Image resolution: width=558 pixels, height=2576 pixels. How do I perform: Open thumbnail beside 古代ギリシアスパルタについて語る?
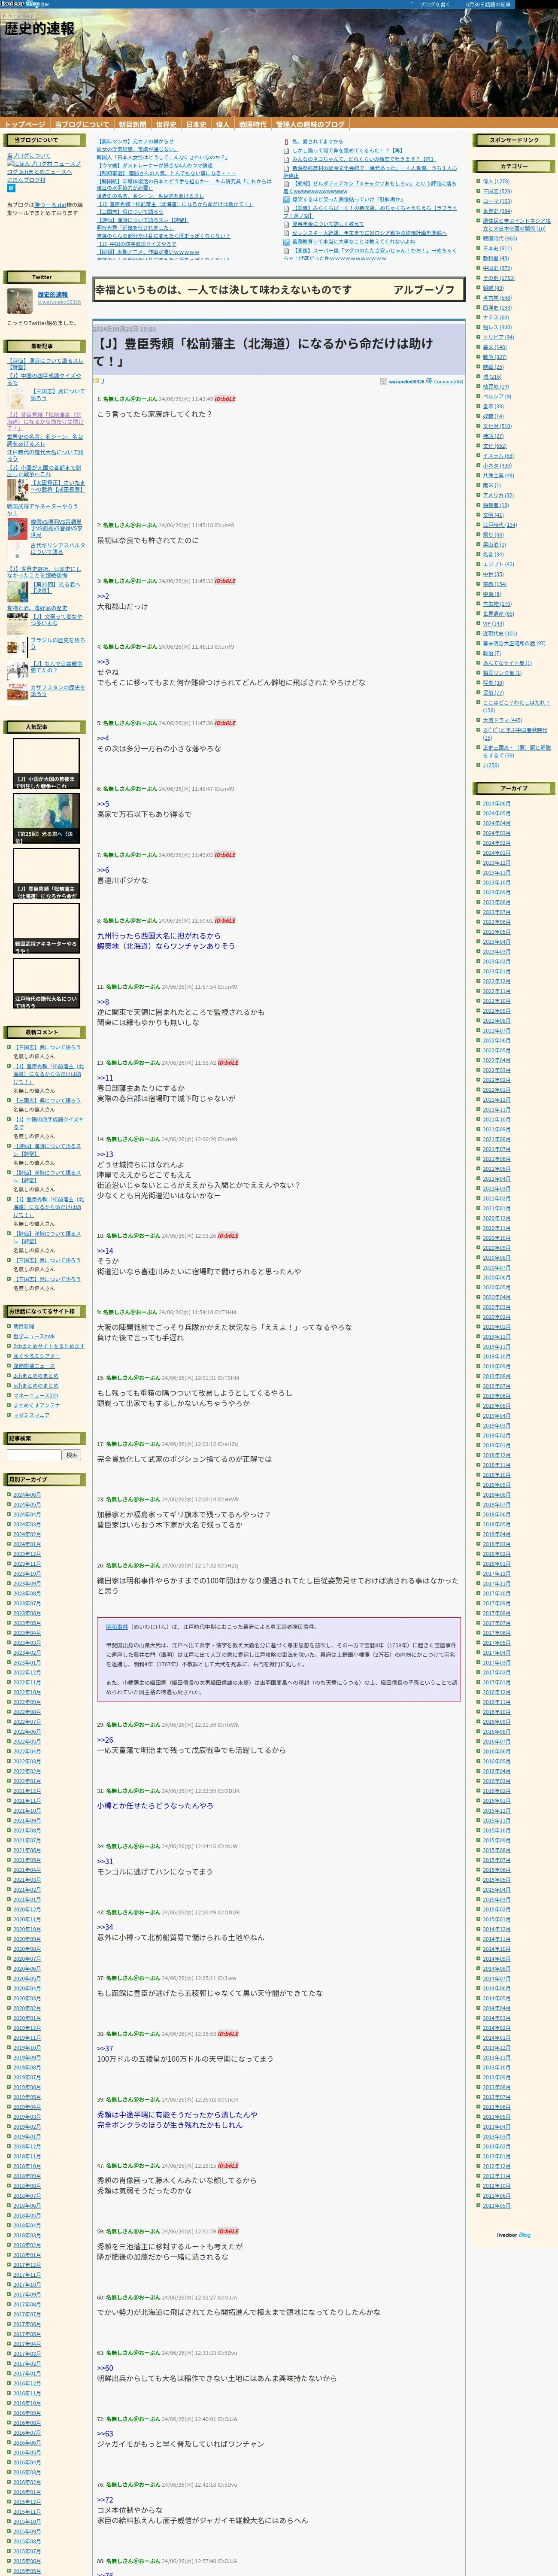click(18, 552)
